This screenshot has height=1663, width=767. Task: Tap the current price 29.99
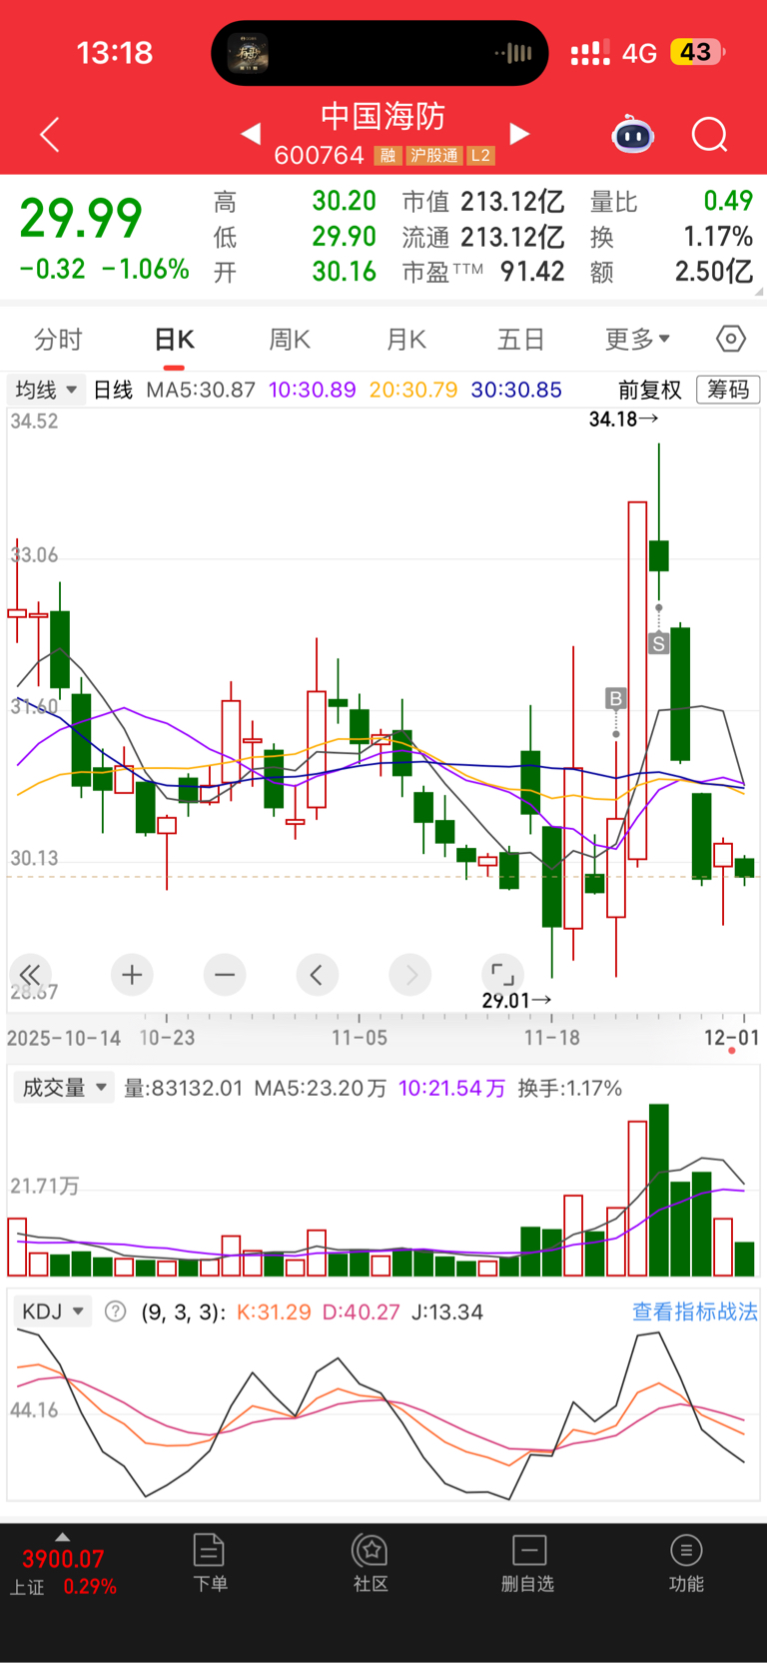[81, 219]
